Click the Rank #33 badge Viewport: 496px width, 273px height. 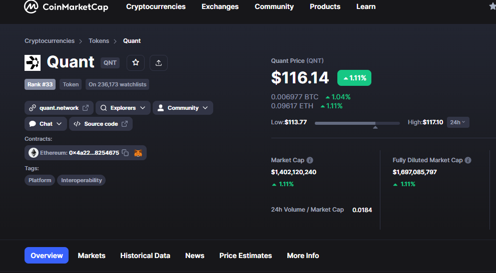[x=40, y=84]
